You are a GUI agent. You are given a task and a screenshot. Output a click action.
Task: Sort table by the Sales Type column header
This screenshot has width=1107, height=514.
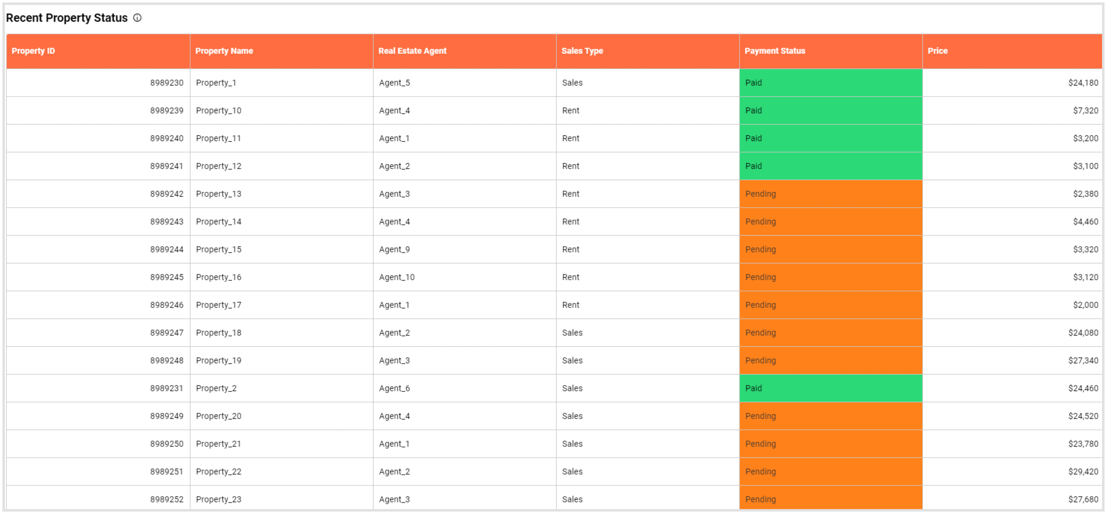click(x=582, y=51)
